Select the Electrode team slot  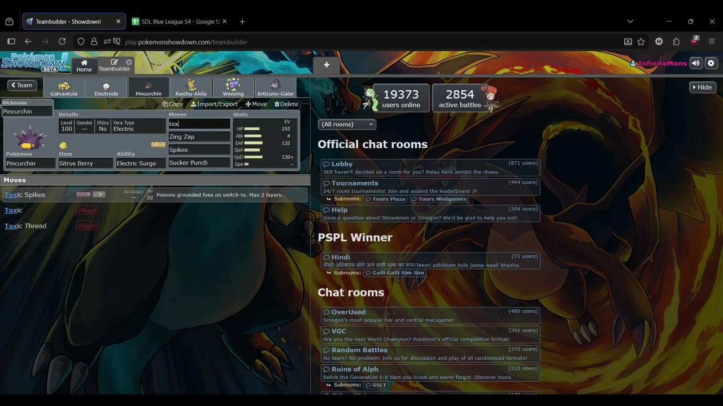(x=106, y=87)
